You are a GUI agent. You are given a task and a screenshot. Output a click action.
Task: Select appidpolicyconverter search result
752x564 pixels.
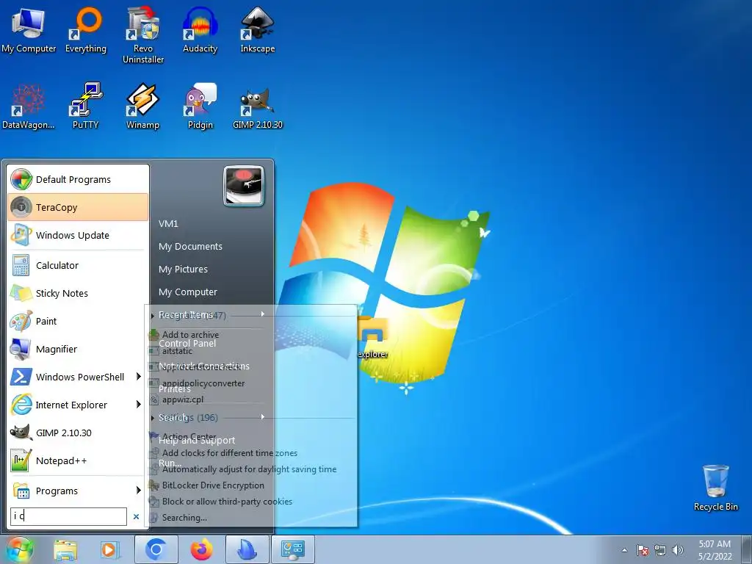(203, 383)
